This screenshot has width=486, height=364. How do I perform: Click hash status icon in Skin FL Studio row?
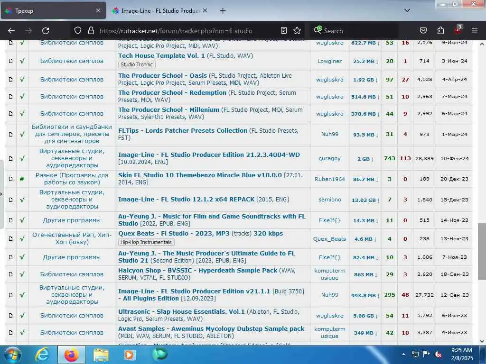pyautogui.click(x=22, y=179)
